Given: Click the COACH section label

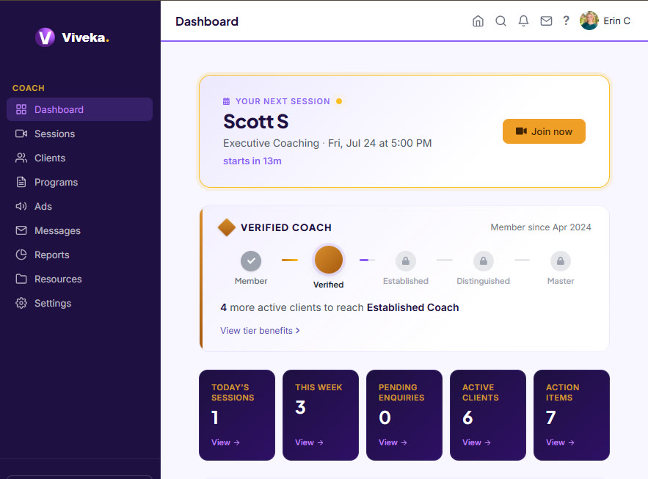Looking at the screenshot, I should pos(29,88).
